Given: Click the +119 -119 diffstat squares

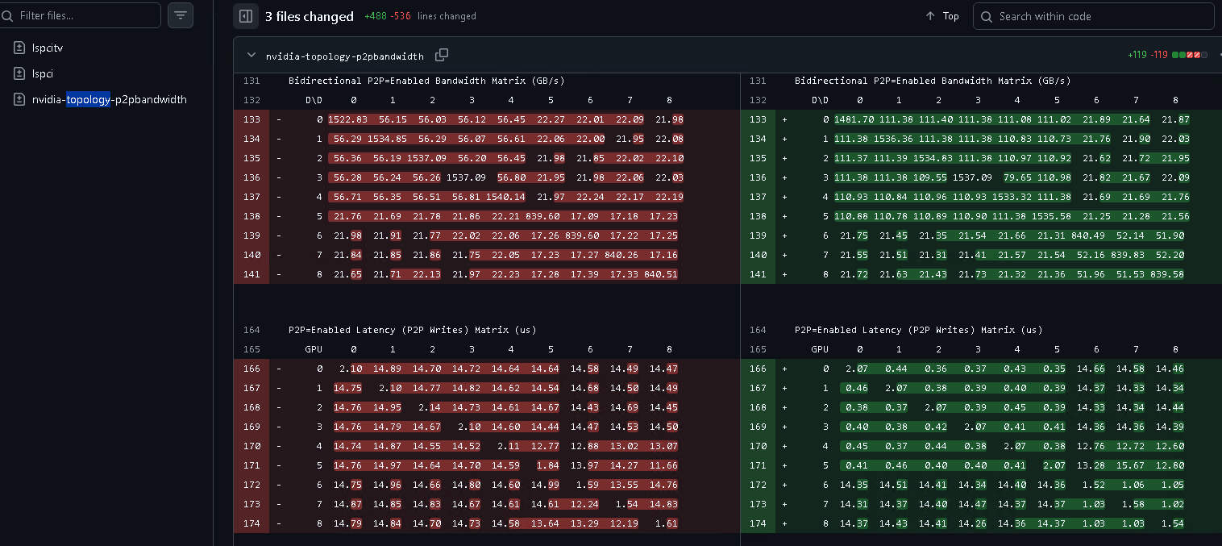Looking at the screenshot, I should coord(1190,55).
